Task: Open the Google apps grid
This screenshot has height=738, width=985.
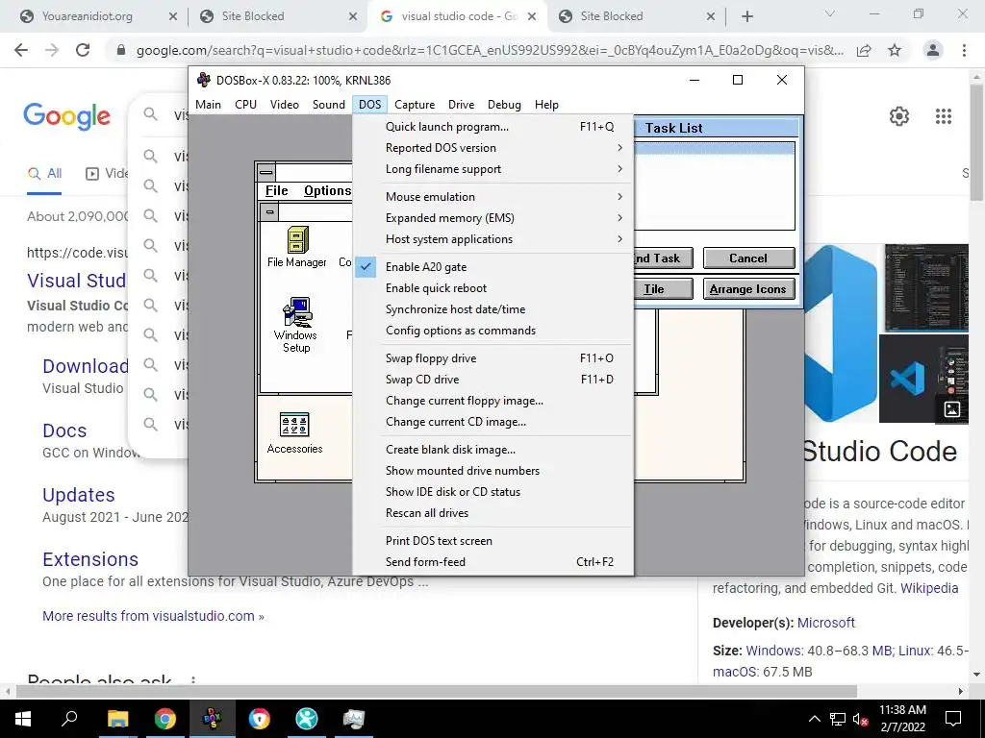Action: (944, 116)
